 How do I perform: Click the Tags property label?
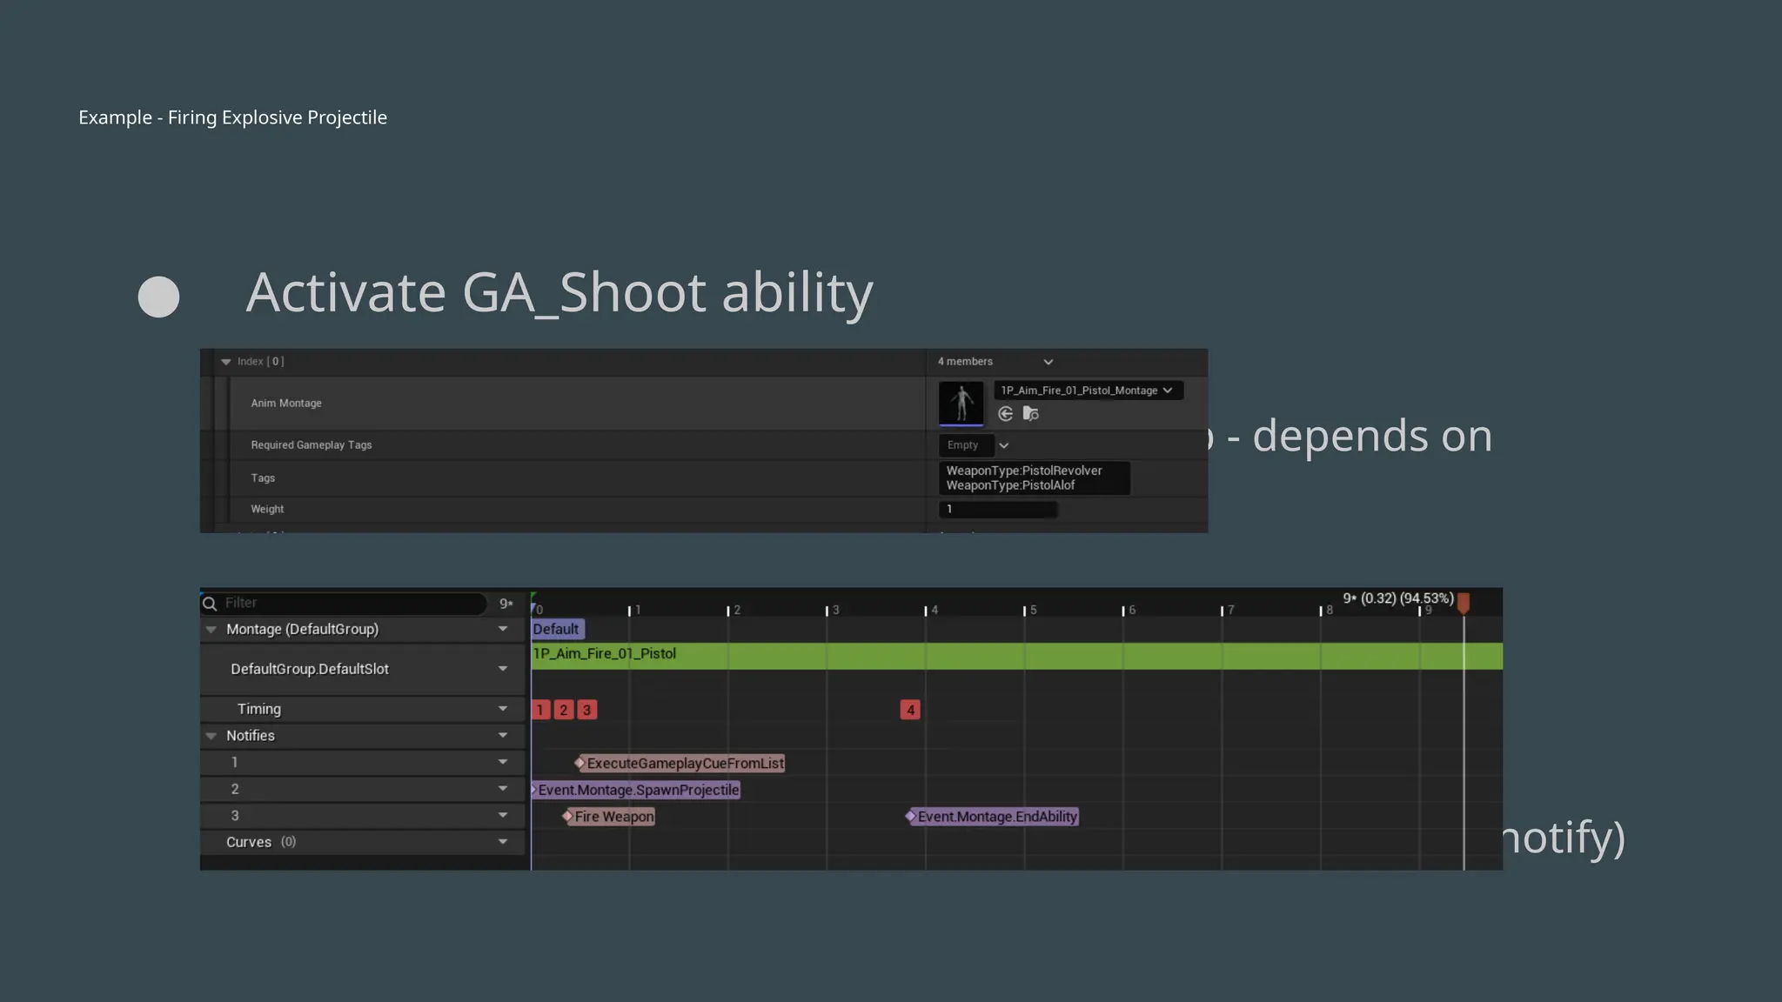click(x=263, y=478)
